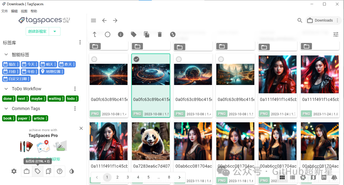
Task: Go to page 5 in pagination
Action: point(148,177)
